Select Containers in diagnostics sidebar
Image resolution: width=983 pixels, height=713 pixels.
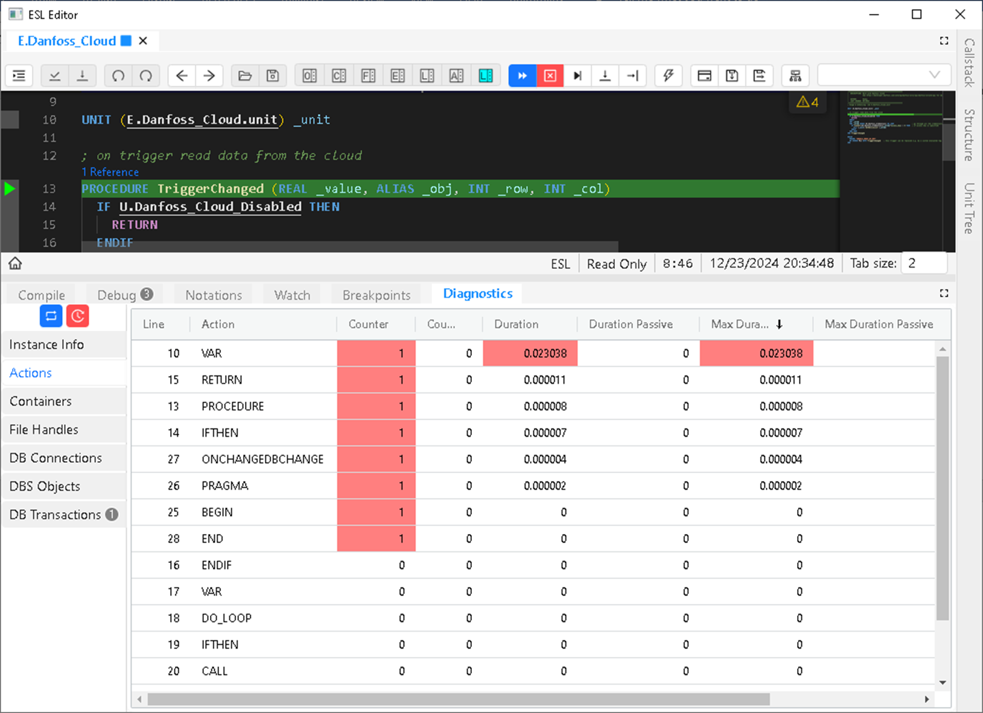64,401
